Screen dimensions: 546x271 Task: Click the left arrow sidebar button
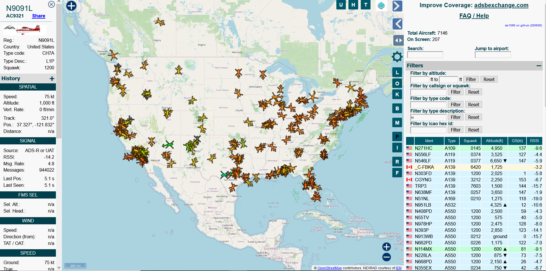click(x=397, y=24)
